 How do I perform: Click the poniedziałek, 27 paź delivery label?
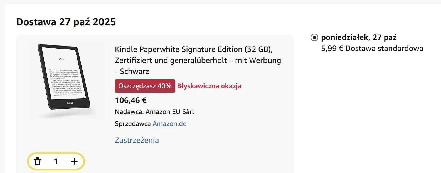point(359,37)
